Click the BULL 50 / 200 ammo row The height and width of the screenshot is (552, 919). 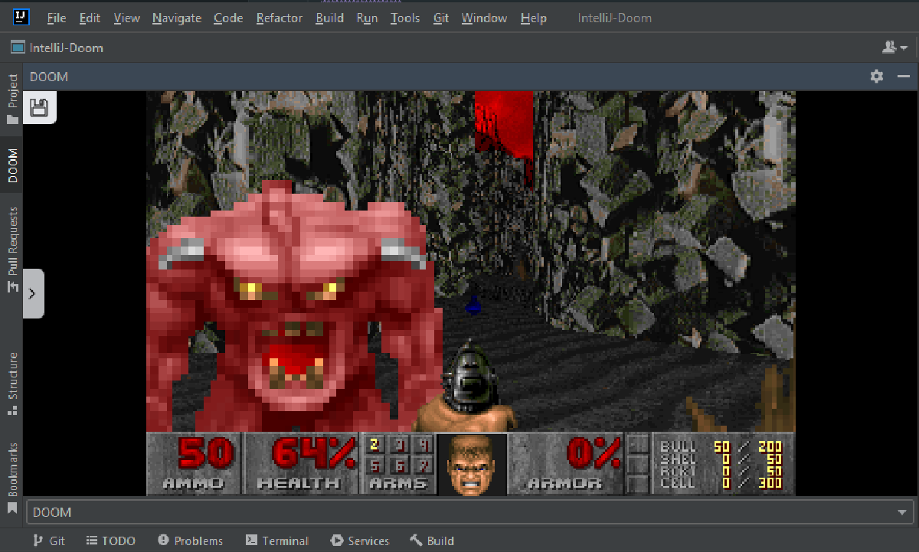[x=721, y=446]
